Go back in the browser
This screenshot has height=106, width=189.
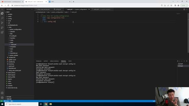point(2,5)
